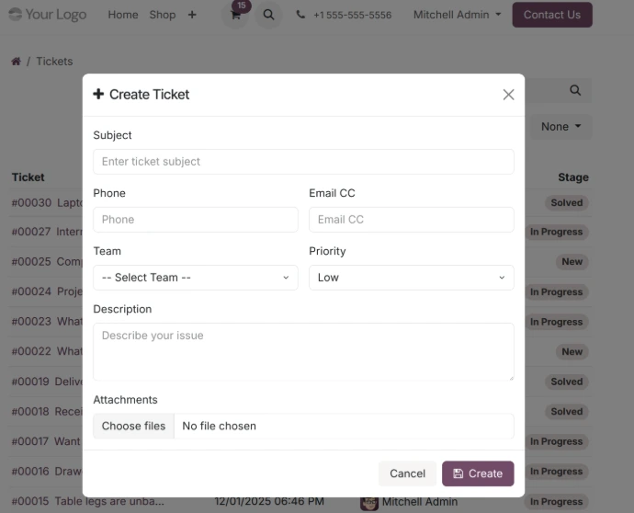Close the Create Ticket dialog with X
Screen dimensions: 634x513
coord(508,95)
